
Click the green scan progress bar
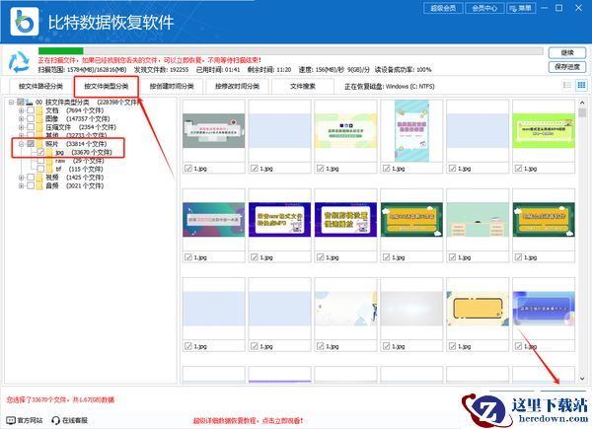tap(60, 50)
